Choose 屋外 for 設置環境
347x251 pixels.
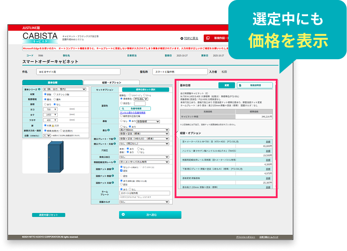pos(55,100)
